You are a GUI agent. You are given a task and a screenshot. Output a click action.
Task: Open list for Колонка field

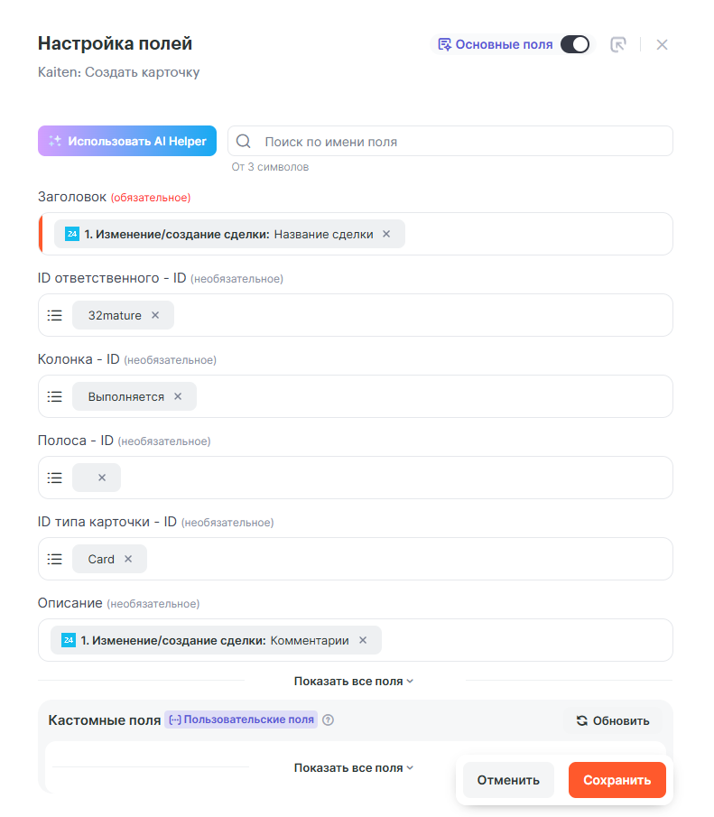point(55,396)
